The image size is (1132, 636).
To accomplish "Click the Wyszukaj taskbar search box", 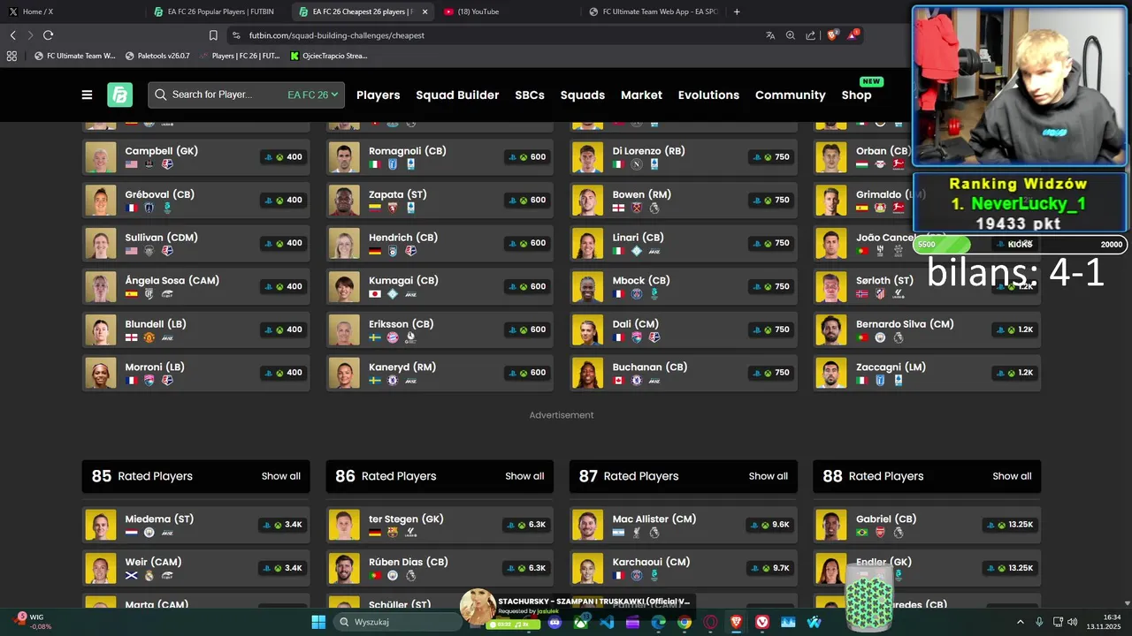I will tap(398, 622).
